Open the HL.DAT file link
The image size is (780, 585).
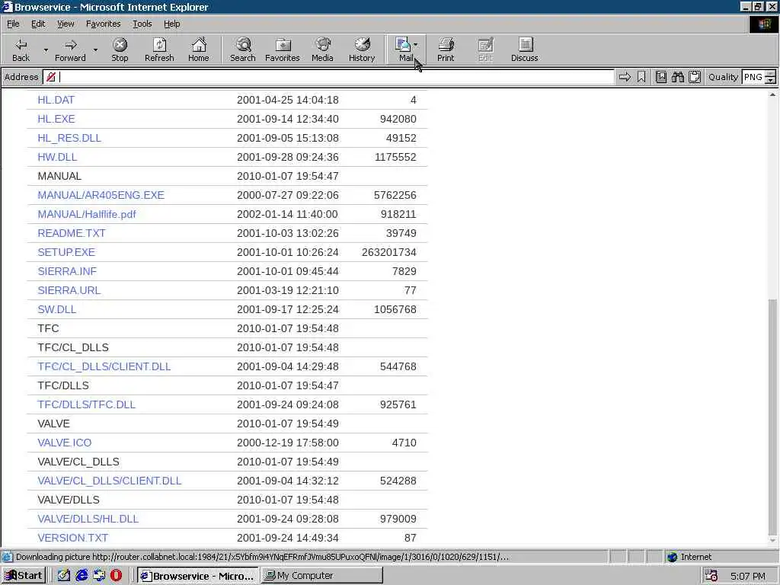[56, 100]
